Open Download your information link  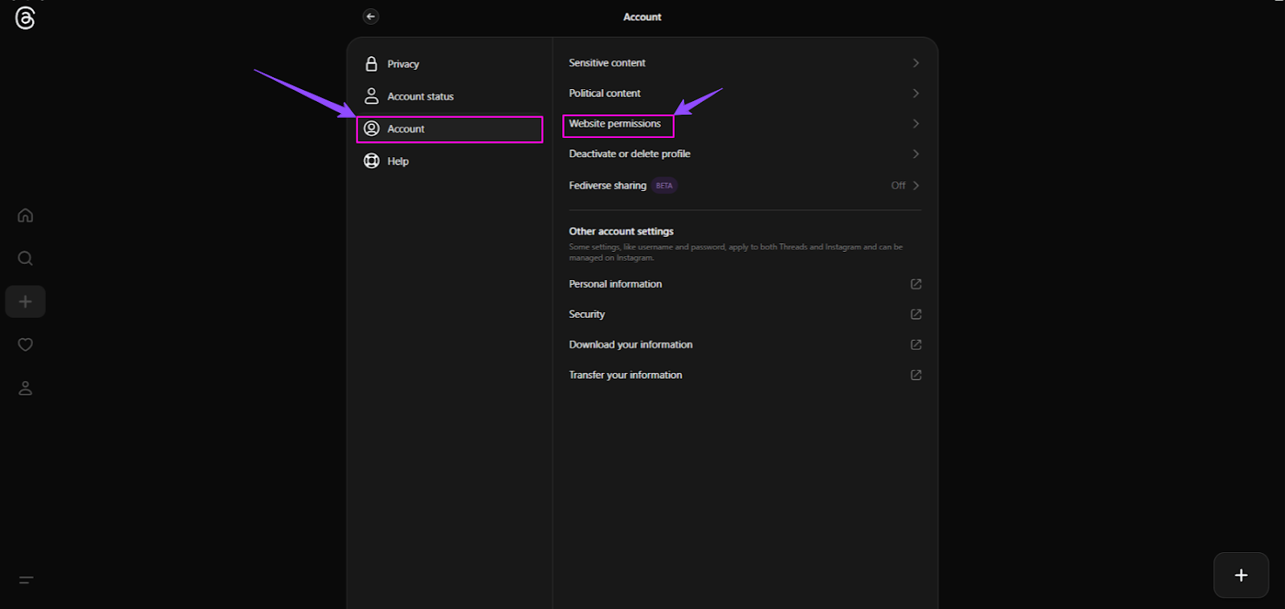click(744, 345)
